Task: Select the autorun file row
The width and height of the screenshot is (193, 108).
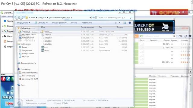Action: tap(84, 35)
